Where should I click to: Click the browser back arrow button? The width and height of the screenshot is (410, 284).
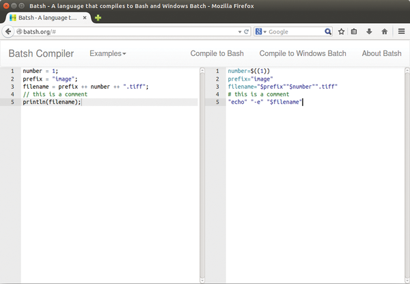point(8,31)
